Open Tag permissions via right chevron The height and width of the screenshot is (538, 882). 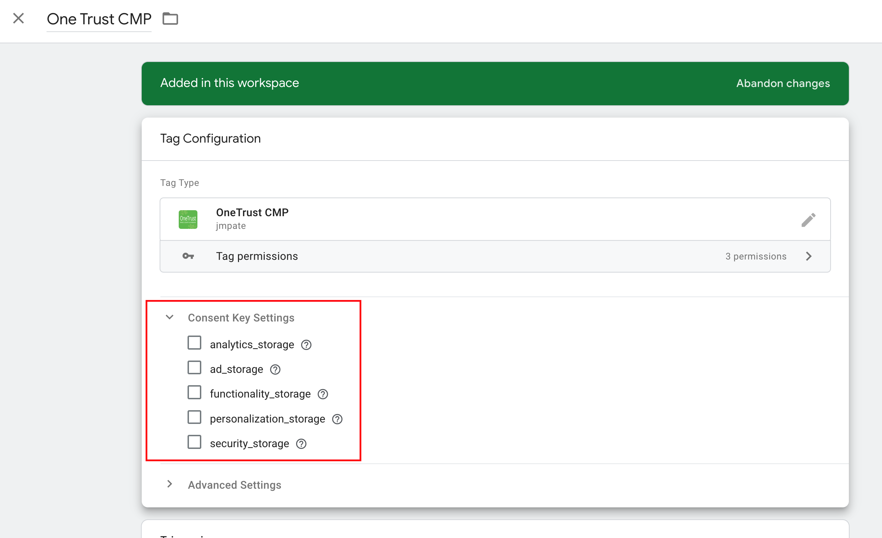(x=809, y=256)
